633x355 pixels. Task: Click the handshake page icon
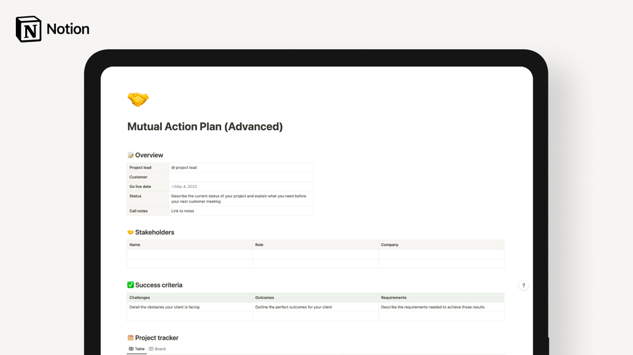coord(138,99)
